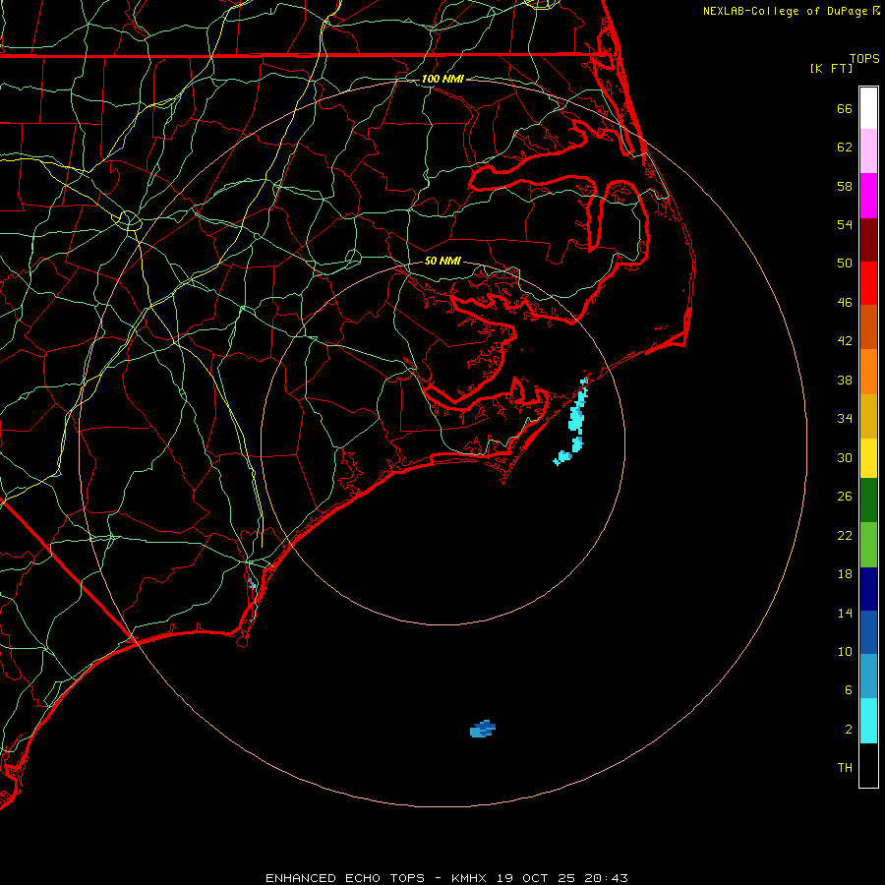Click the '[K FT]' units label
Image resolution: width=885 pixels, height=885 pixels.
pos(831,68)
